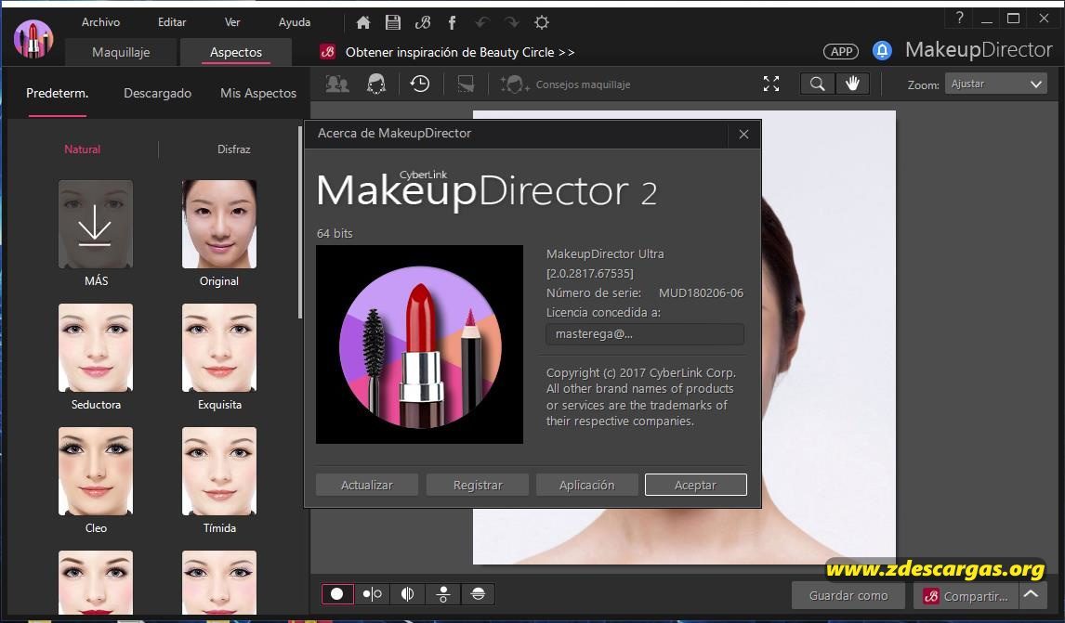Click the Aplicación button in dialog

click(586, 485)
